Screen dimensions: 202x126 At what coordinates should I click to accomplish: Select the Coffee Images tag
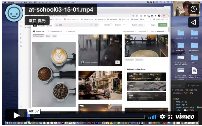point(38,36)
